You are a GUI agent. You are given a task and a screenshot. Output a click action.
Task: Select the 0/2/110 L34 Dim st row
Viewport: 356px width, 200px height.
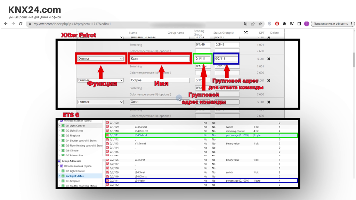201,176
